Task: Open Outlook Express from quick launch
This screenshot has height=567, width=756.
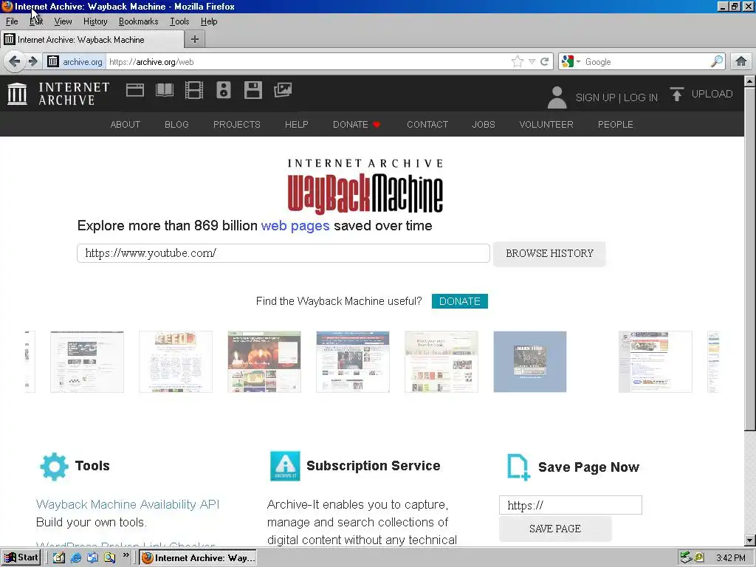Action: coord(92,557)
